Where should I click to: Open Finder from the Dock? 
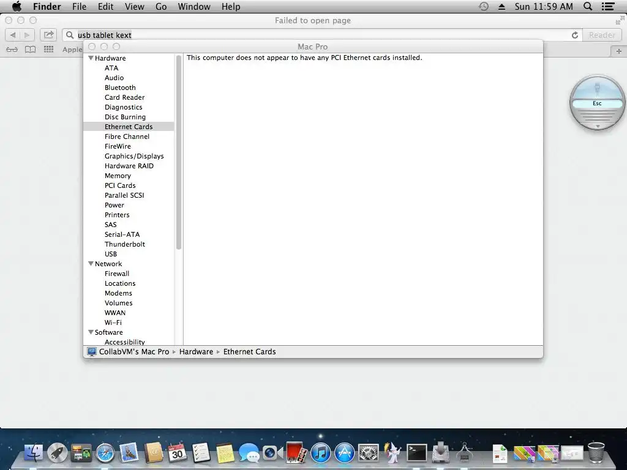point(34,453)
